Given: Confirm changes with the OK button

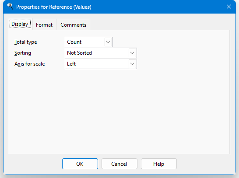Looking at the screenshot, I should point(80,164).
